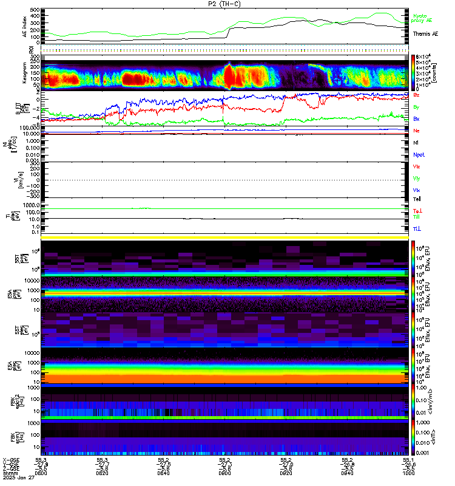This screenshot has height=486, width=455.
Task: Select the red 'Ne' legend label
Action: tap(416, 131)
